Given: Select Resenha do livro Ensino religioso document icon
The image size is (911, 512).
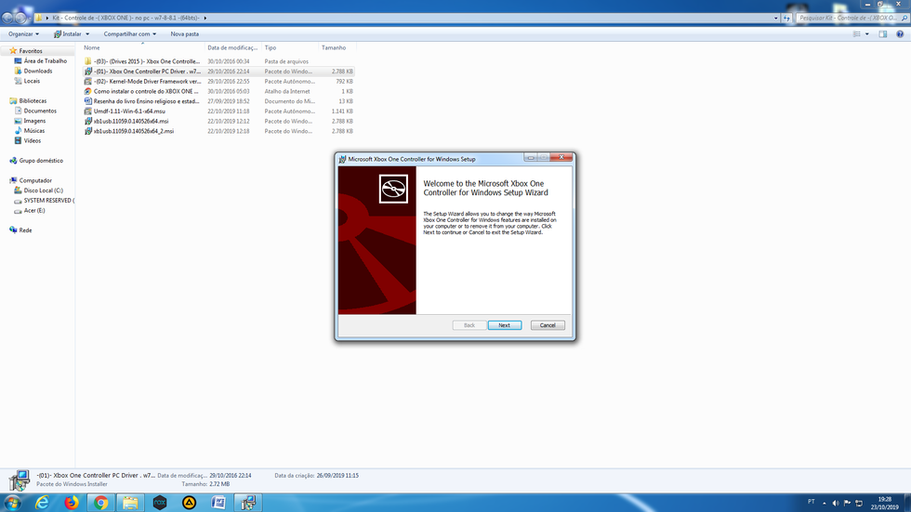Looking at the screenshot, I should [x=87, y=101].
